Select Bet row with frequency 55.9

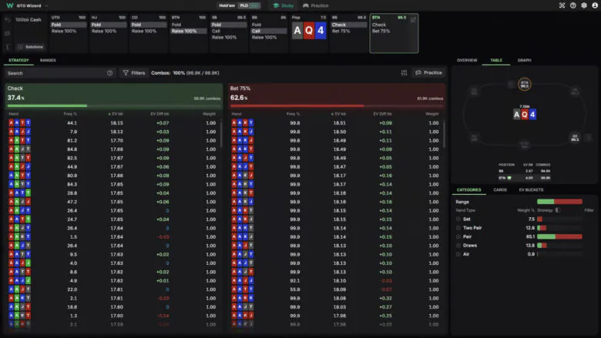(335, 289)
